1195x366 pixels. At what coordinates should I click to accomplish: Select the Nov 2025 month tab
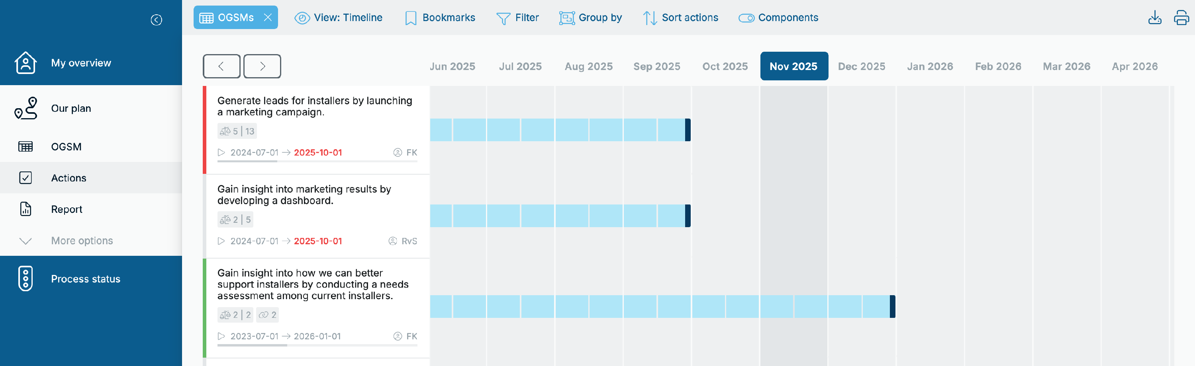tap(794, 66)
